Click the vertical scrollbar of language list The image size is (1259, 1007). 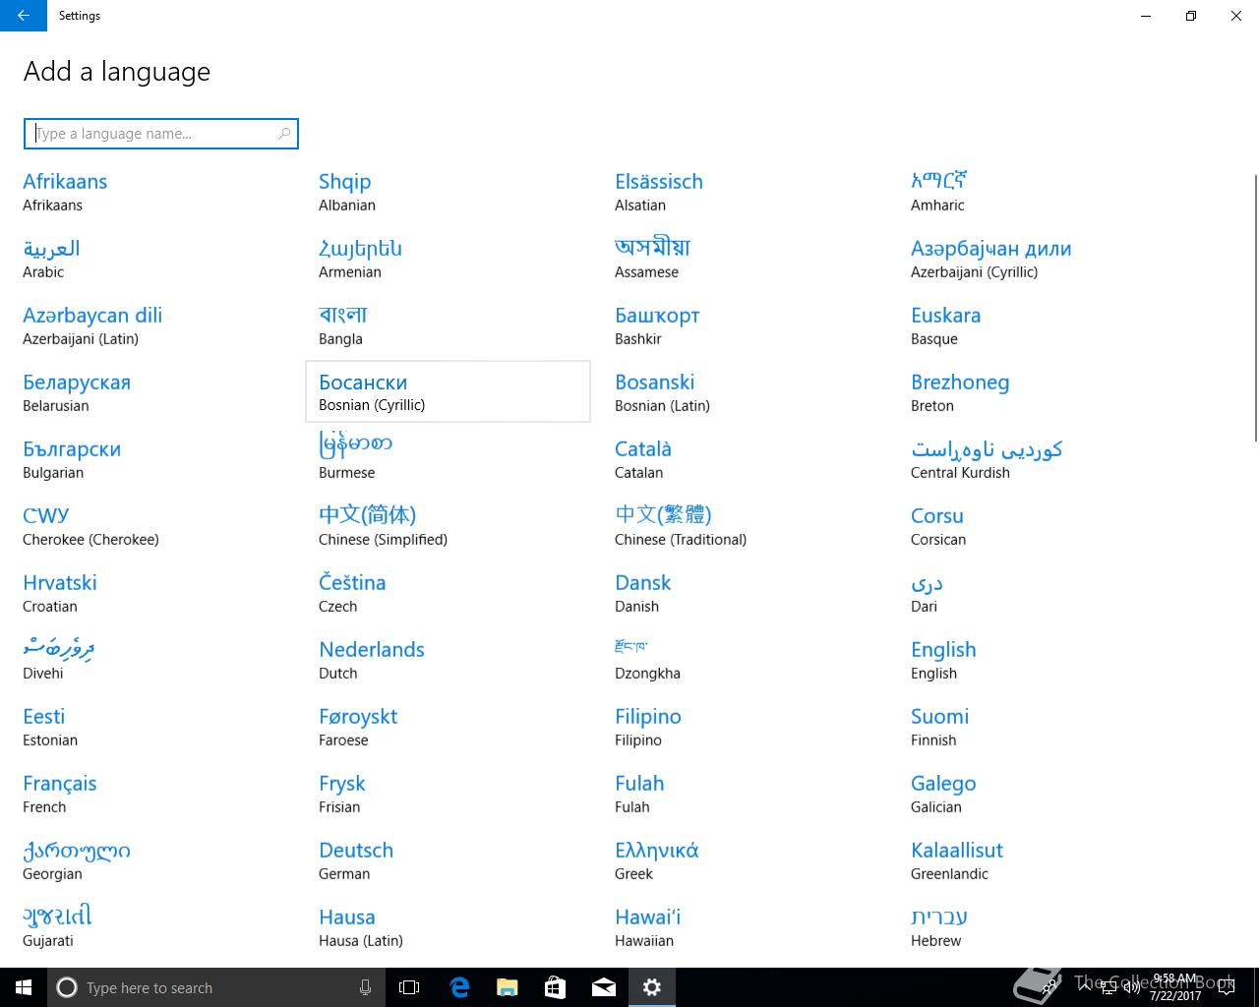click(x=1254, y=309)
